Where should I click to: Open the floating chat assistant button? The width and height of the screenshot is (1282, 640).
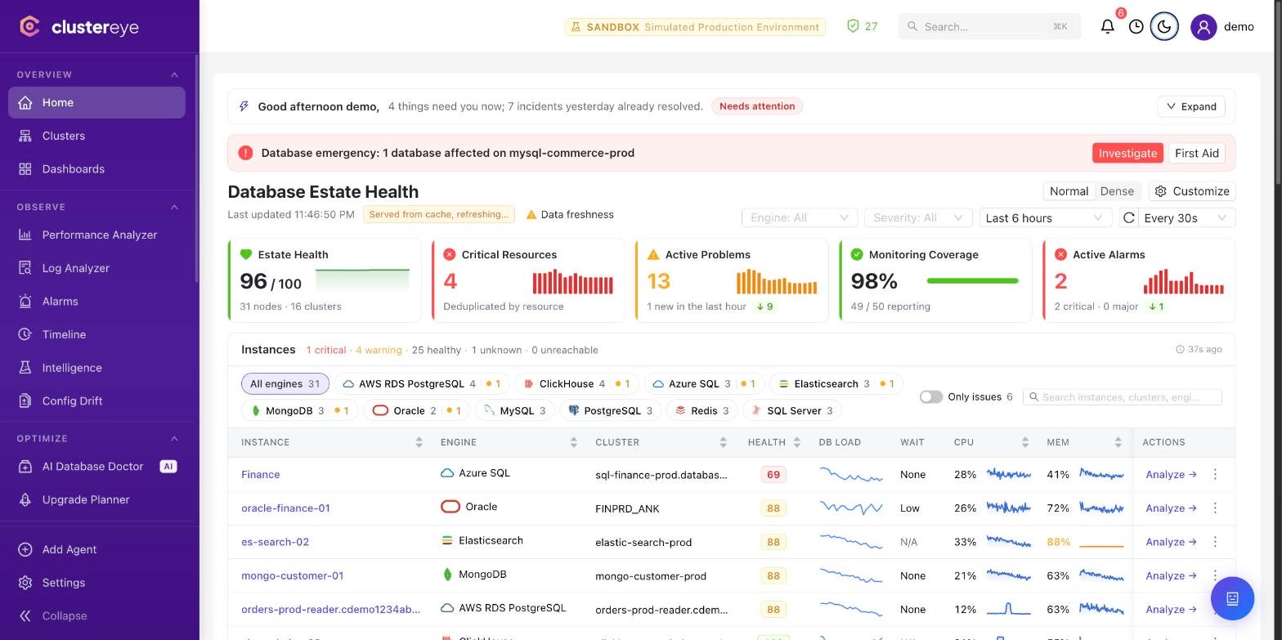1232,598
